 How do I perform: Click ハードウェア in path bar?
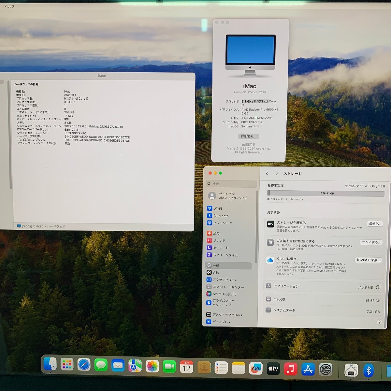pos(56,226)
